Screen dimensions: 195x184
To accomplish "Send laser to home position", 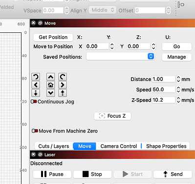I will [x=51, y=85].
